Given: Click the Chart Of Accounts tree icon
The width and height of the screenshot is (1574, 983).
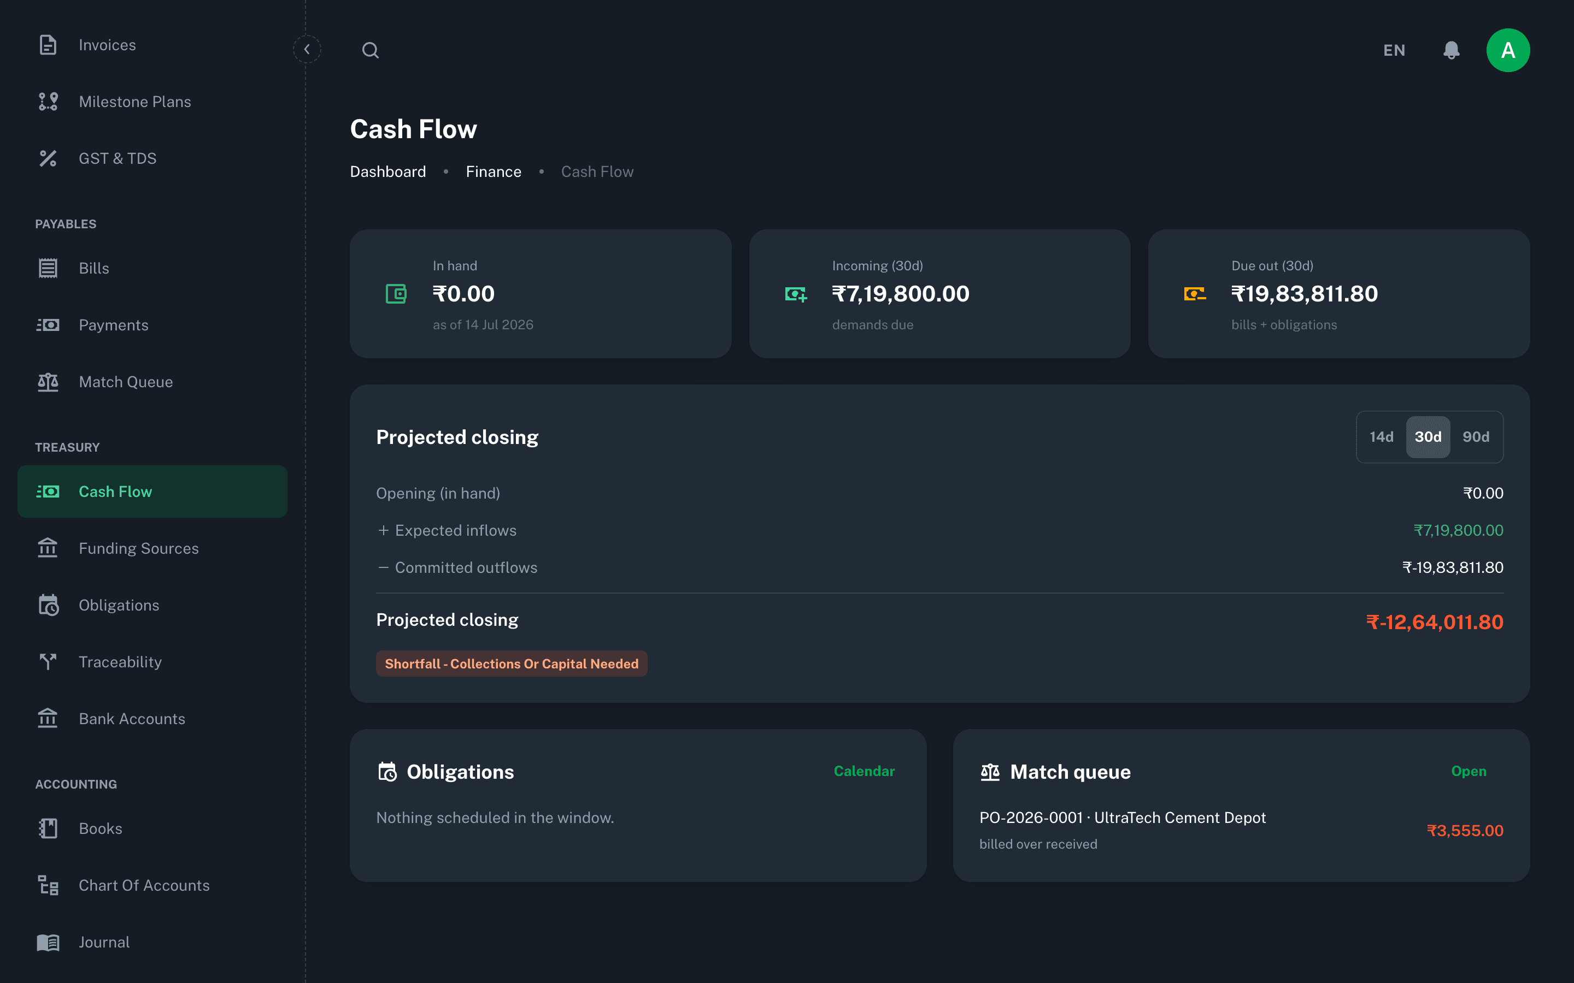Looking at the screenshot, I should coord(48,885).
